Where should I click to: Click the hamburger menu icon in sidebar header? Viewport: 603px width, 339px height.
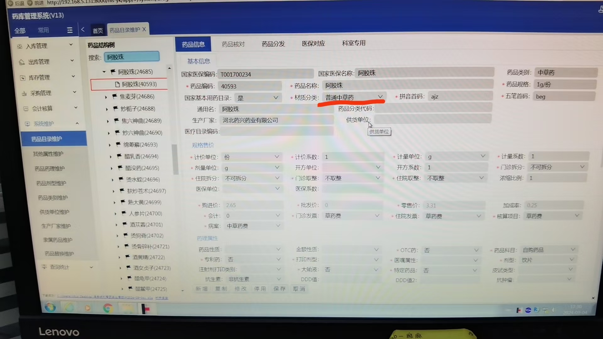point(70,30)
